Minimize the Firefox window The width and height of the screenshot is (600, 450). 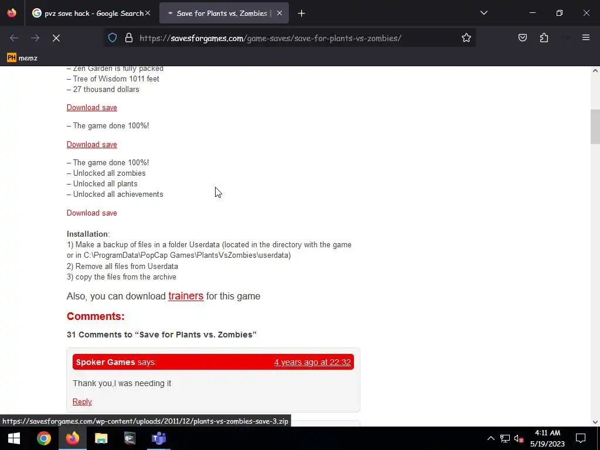point(532,13)
